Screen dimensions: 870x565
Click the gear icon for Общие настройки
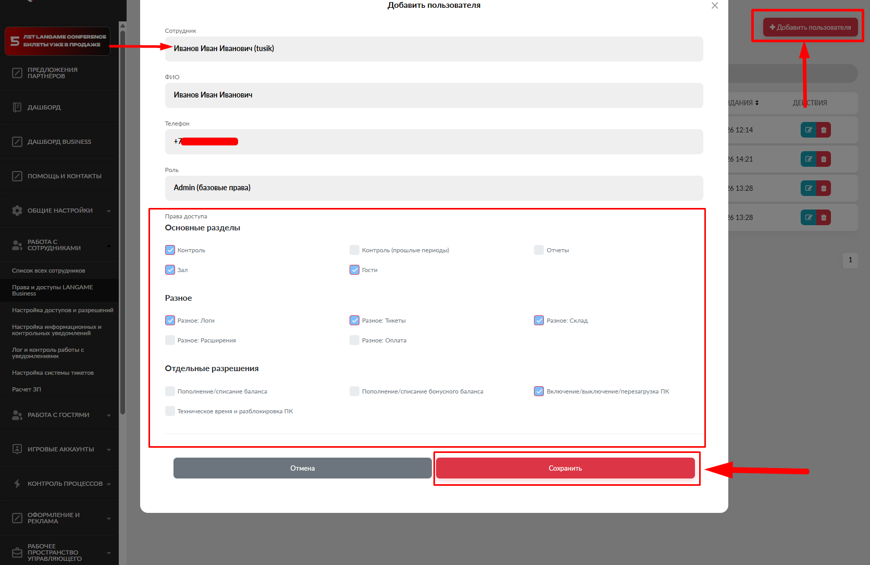[17, 211]
